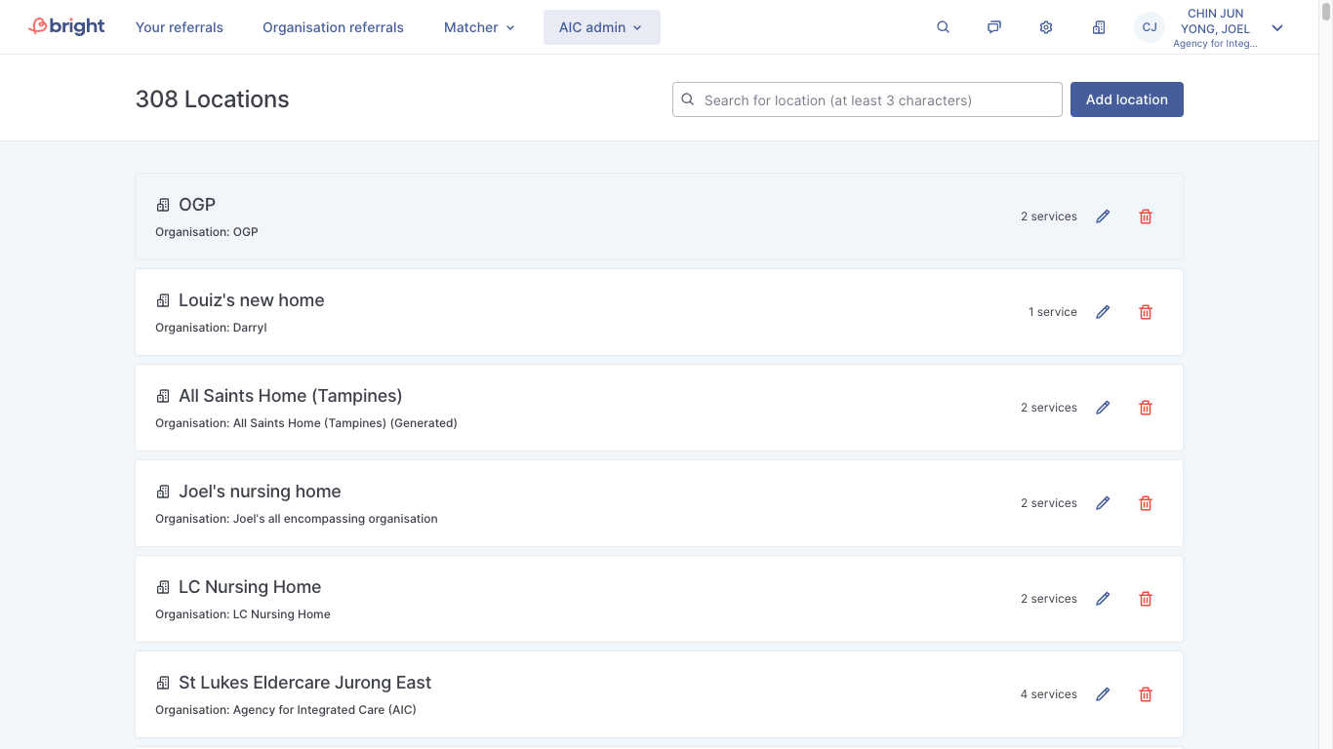This screenshot has width=1333, height=749.
Task: Click the CJ user avatar
Action: tap(1150, 27)
